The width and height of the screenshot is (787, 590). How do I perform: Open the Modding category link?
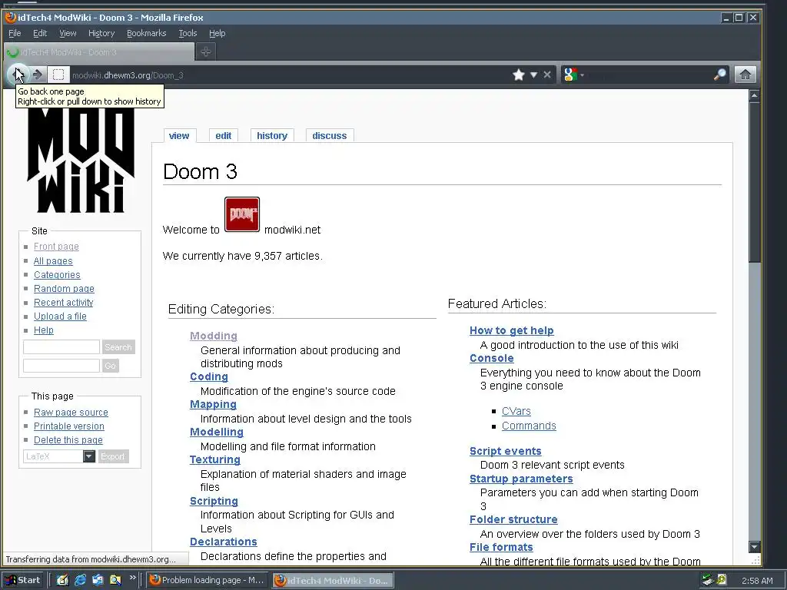coord(214,336)
